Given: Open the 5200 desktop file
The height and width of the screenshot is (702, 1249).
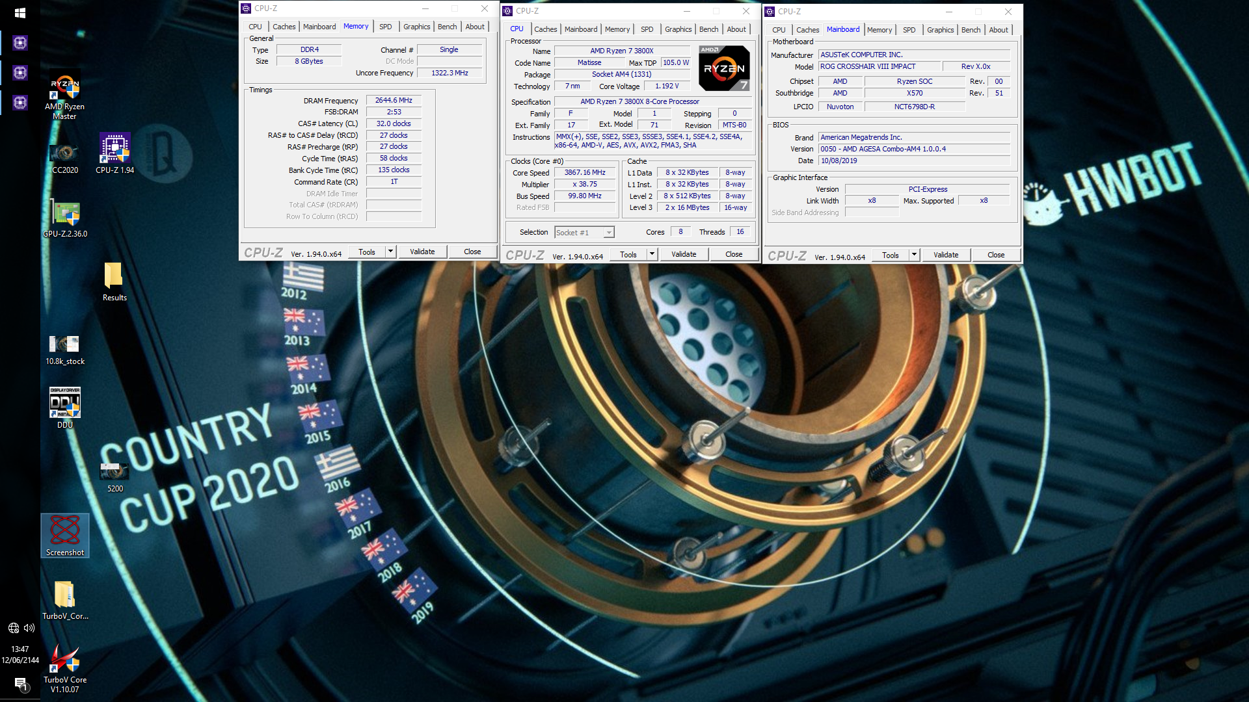Looking at the screenshot, I should pyautogui.click(x=114, y=477).
